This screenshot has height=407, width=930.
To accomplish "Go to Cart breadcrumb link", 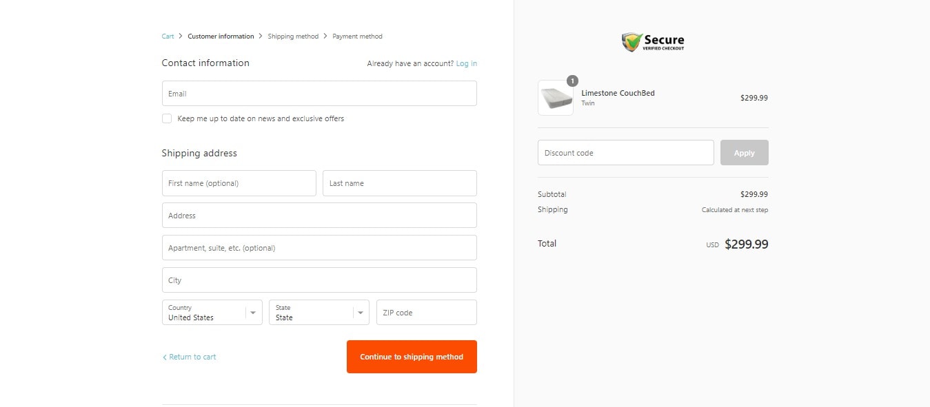I will (x=168, y=36).
